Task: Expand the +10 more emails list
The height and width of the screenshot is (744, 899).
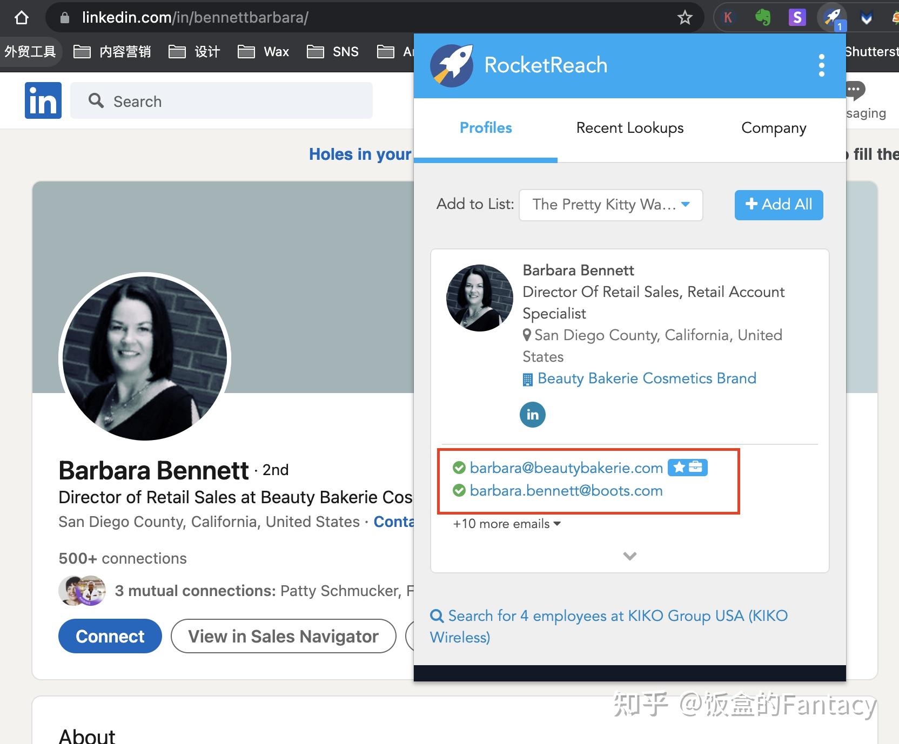Action: click(x=507, y=524)
